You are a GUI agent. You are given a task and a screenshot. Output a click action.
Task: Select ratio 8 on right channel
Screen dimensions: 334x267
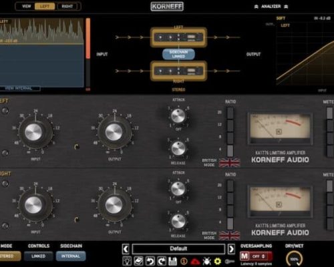[x=230, y=211]
